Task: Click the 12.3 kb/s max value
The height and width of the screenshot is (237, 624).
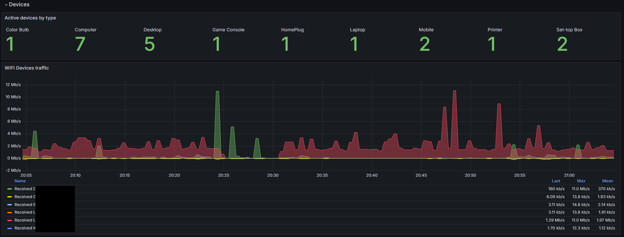Action: click(x=581, y=228)
